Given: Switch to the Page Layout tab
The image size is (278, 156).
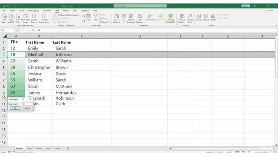Looking at the screenshot, I should point(33,10).
